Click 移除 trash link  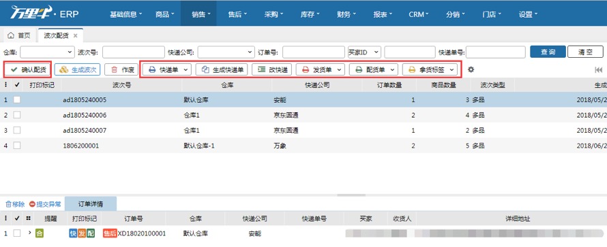click(15, 204)
